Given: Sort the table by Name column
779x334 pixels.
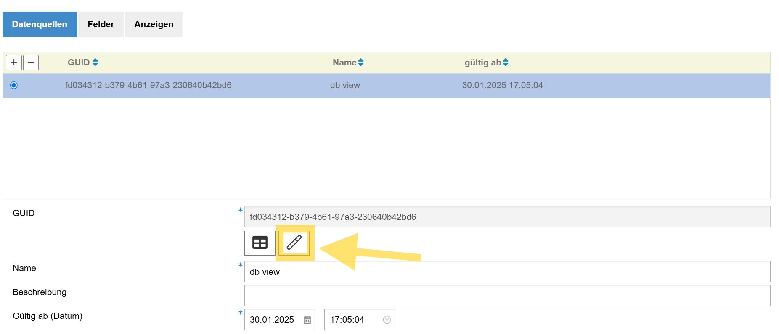Looking at the screenshot, I should tap(361, 63).
